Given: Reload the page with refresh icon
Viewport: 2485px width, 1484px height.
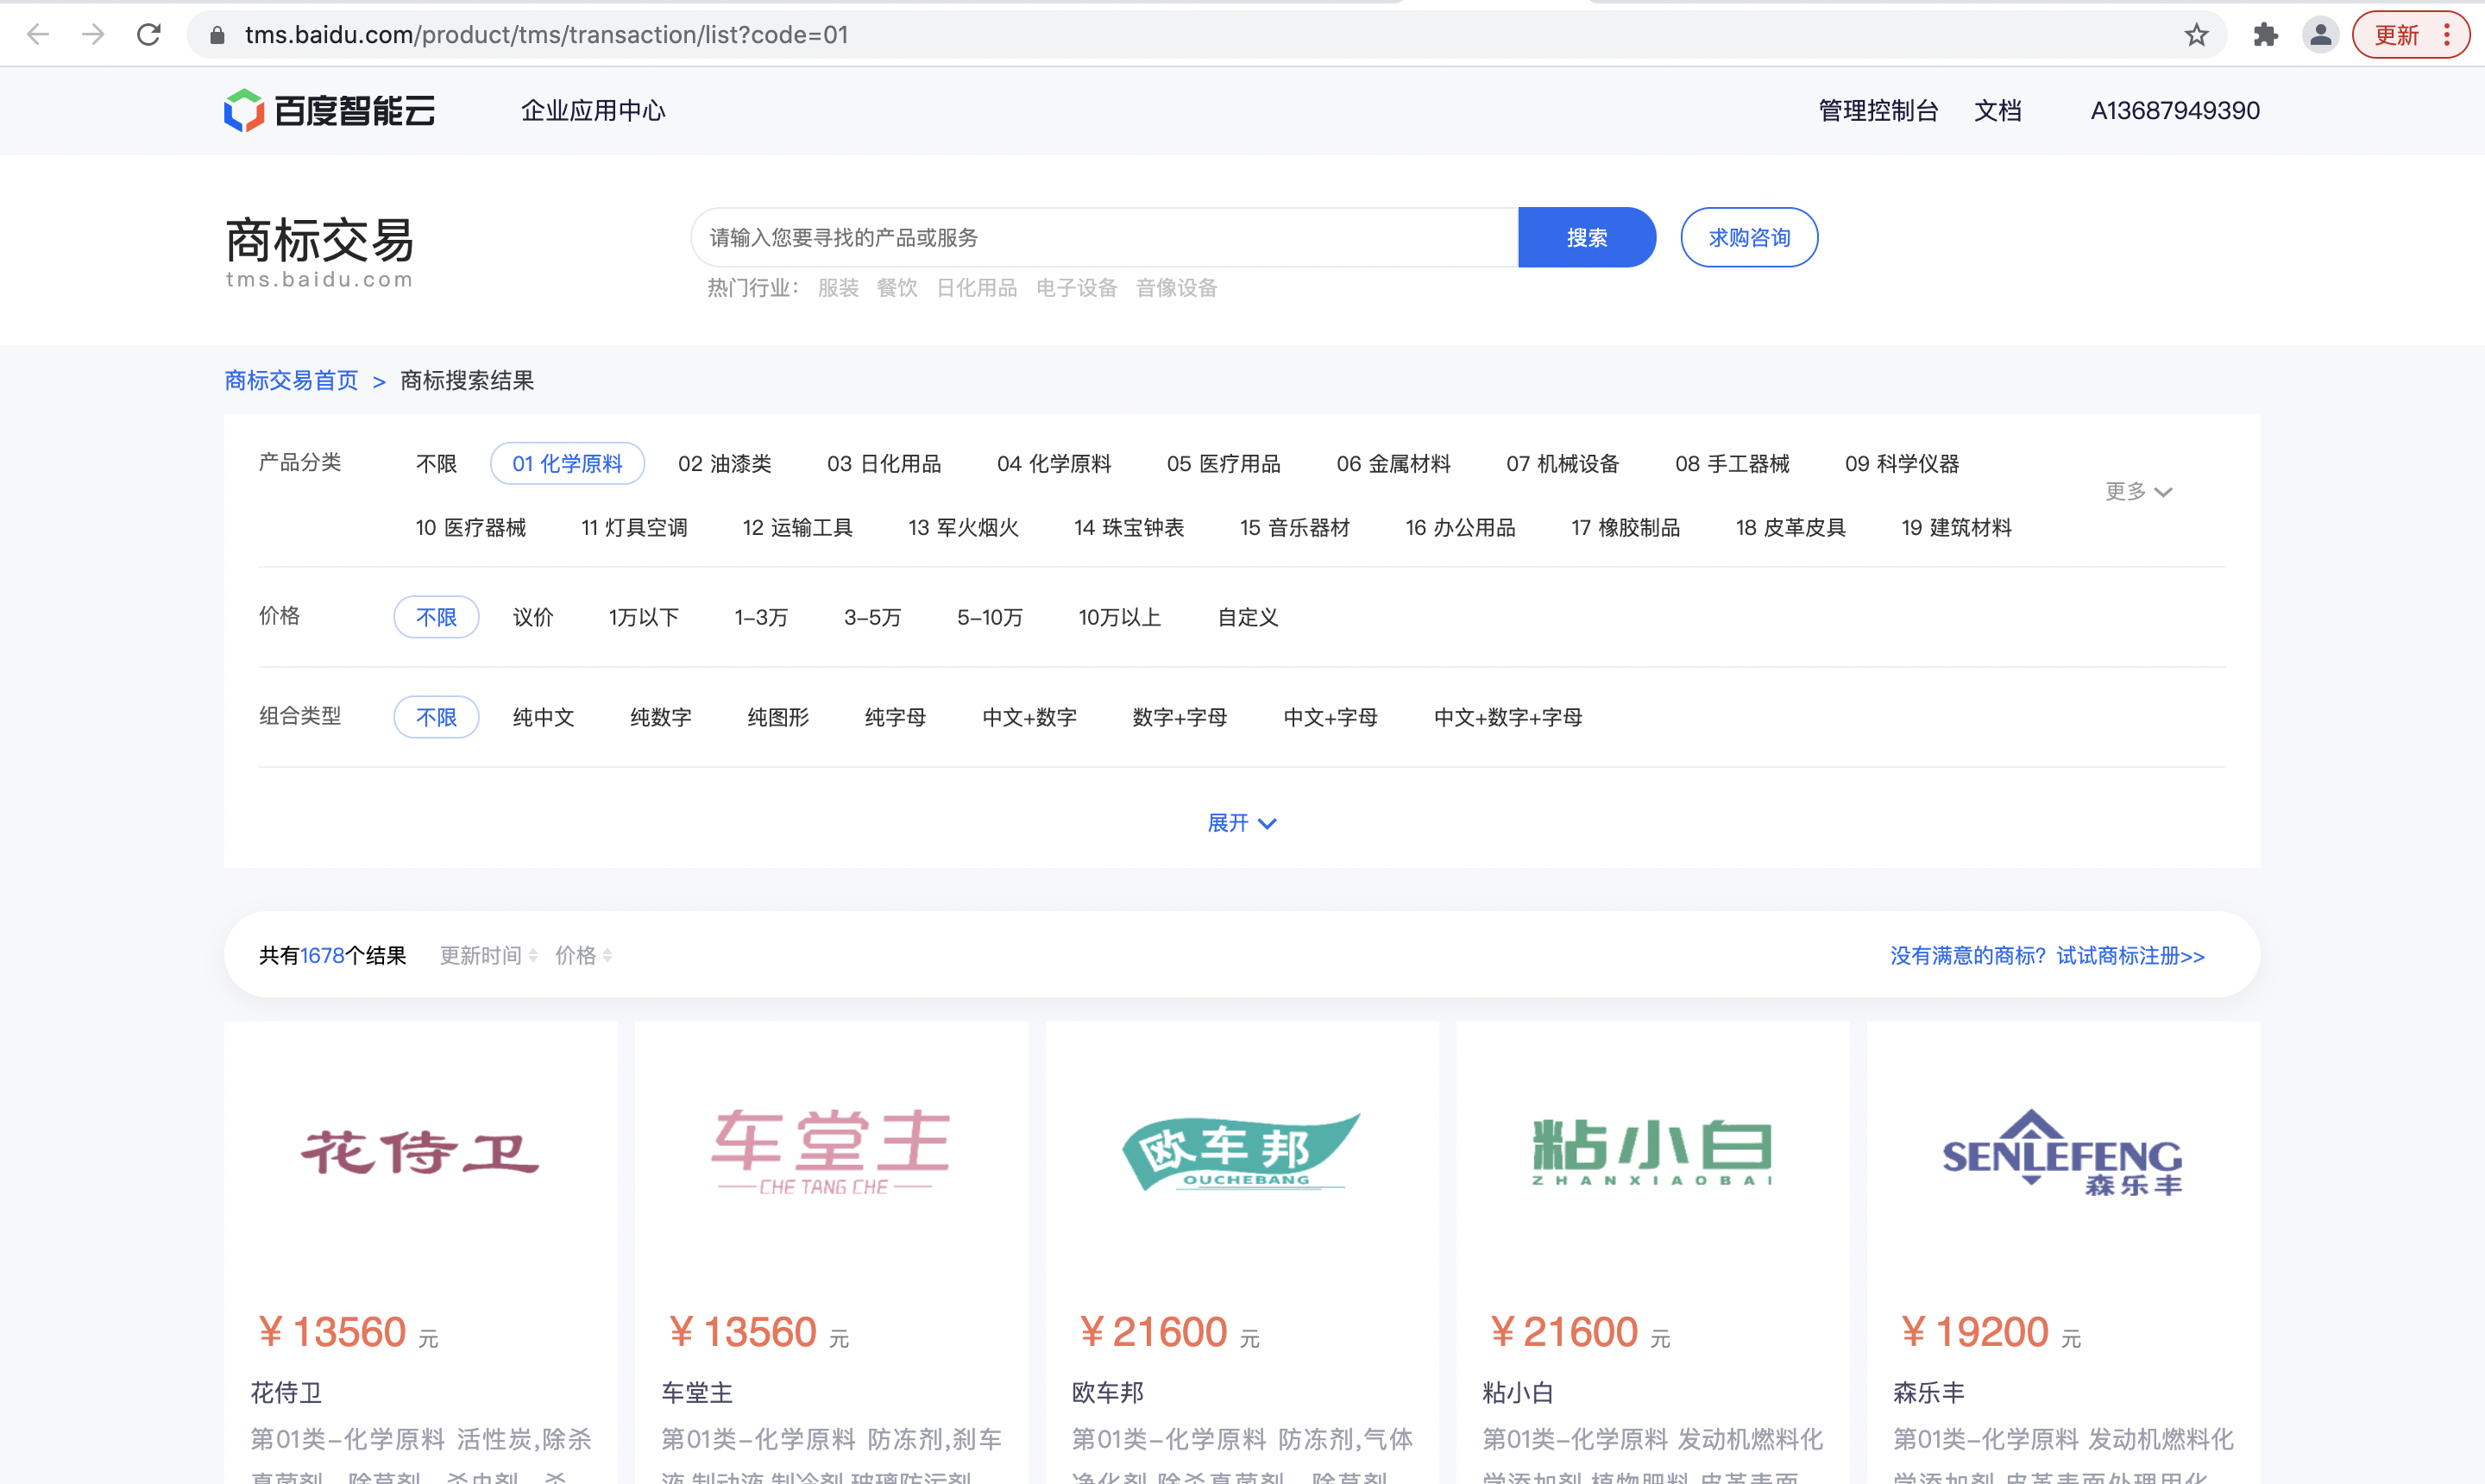Looking at the screenshot, I should [149, 35].
